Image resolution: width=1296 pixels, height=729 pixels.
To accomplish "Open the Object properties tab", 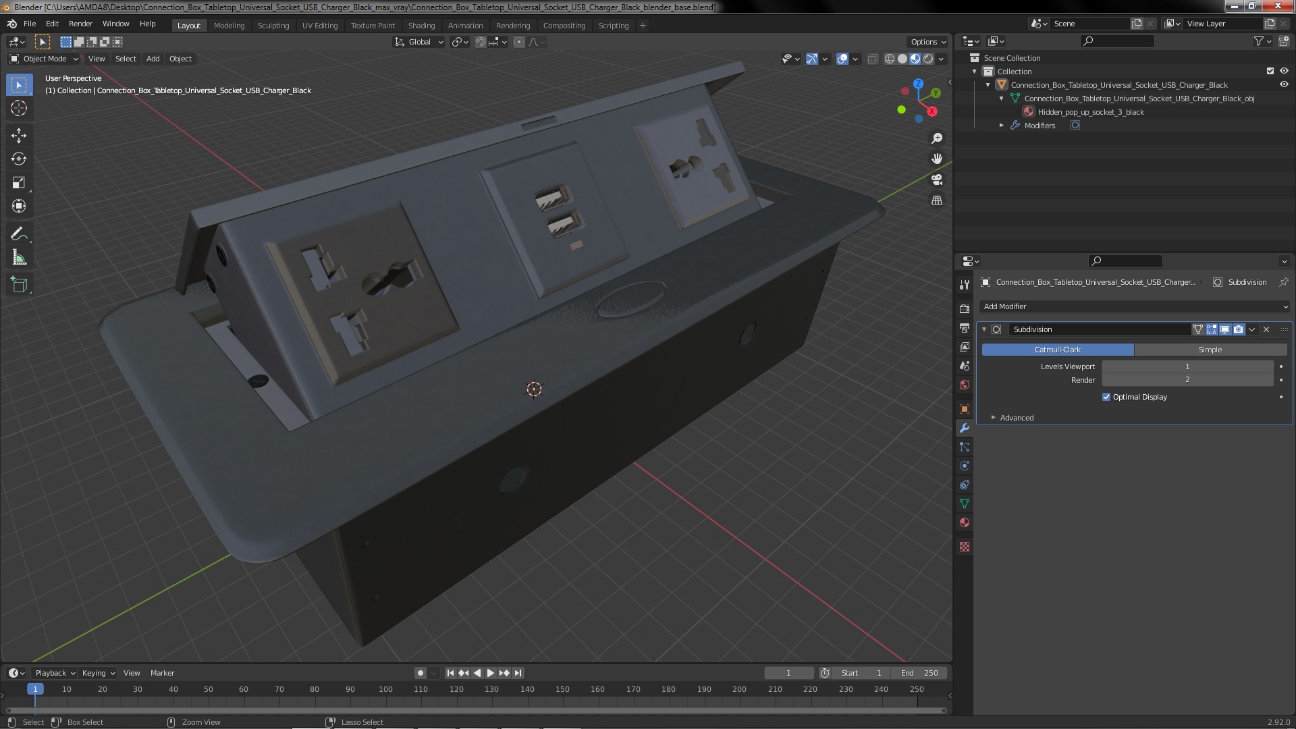I will pyautogui.click(x=965, y=409).
